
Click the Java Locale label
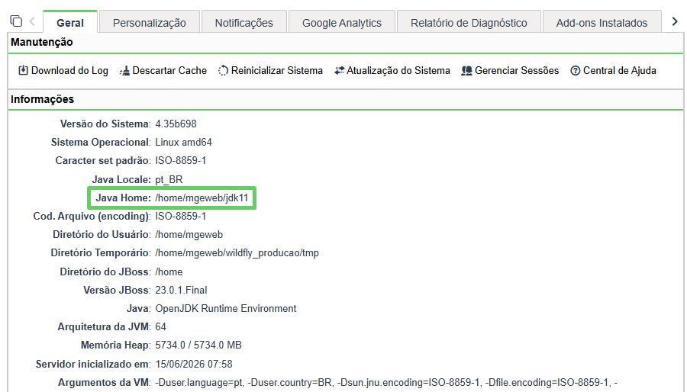121,179
